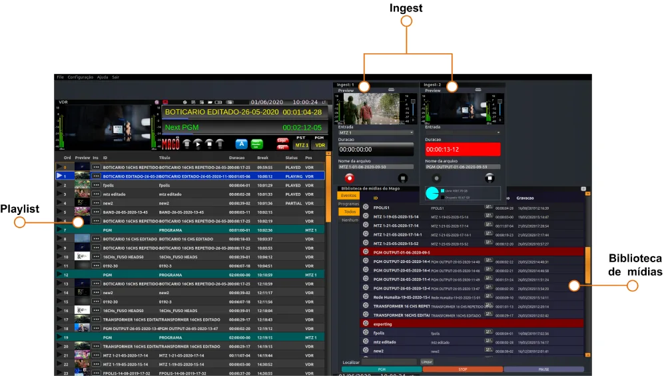Screen dimensions: 666x376
Task: Adjust Ingest 1 audio level slider
Action: point(413,102)
